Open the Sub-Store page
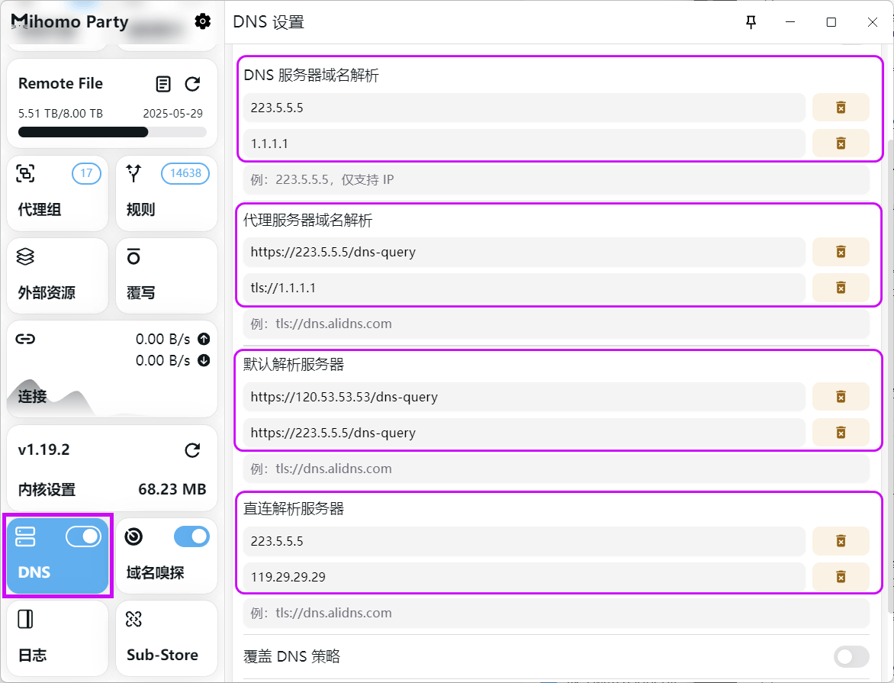The image size is (894, 683). (x=166, y=638)
